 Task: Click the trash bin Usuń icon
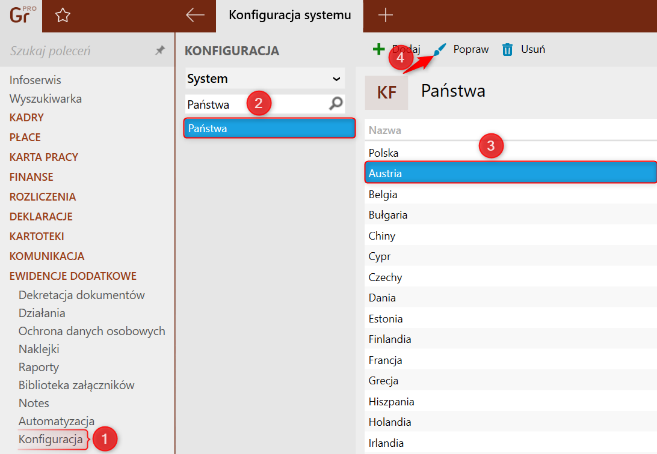click(507, 49)
